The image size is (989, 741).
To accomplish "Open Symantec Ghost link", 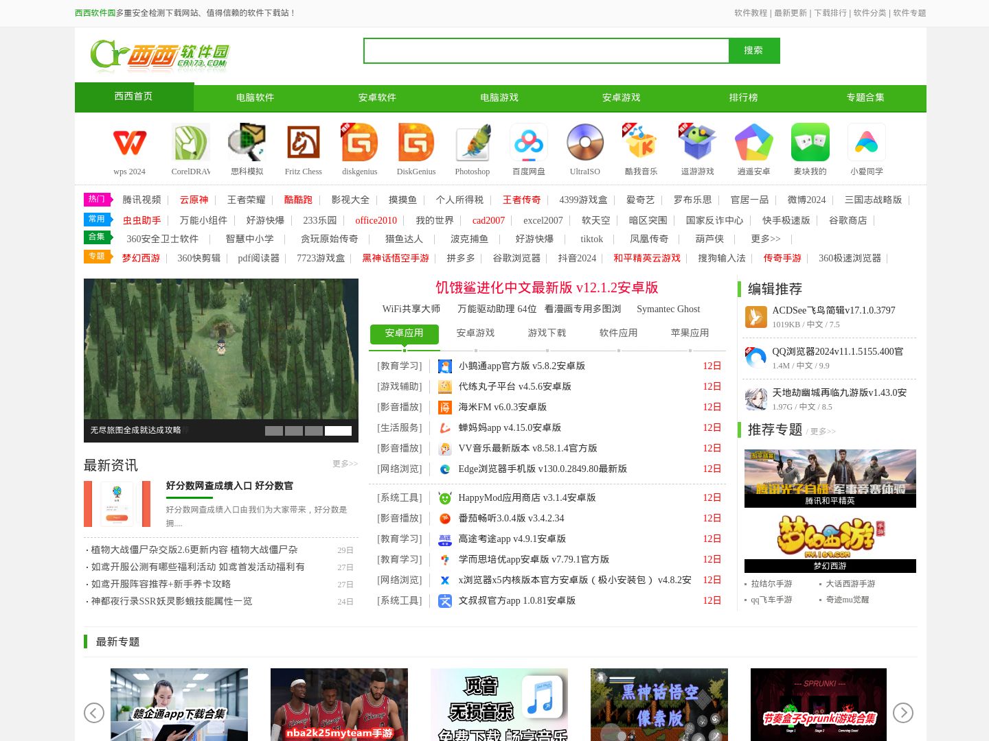I will click(668, 309).
